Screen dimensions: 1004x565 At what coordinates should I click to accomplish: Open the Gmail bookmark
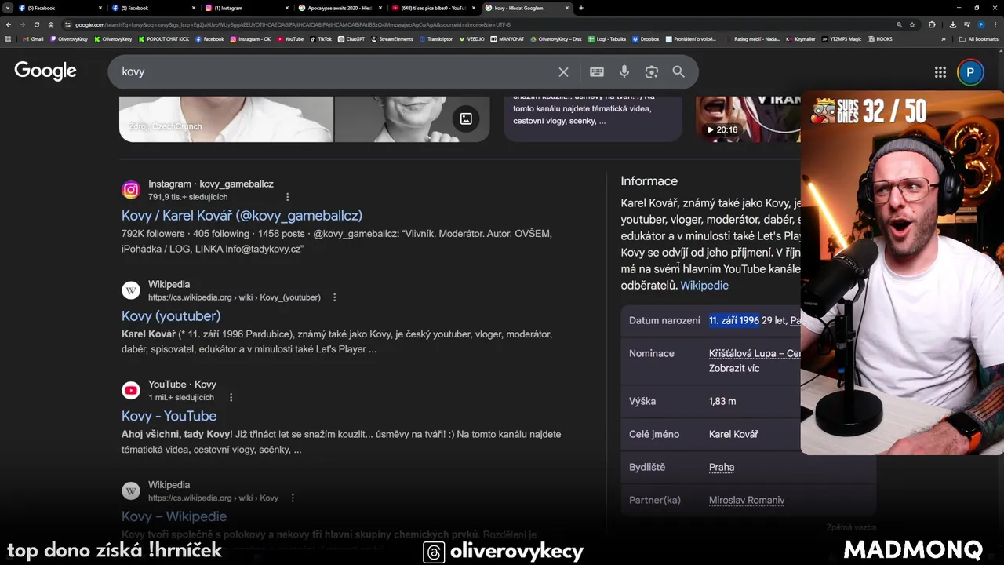tap(34, 38)
